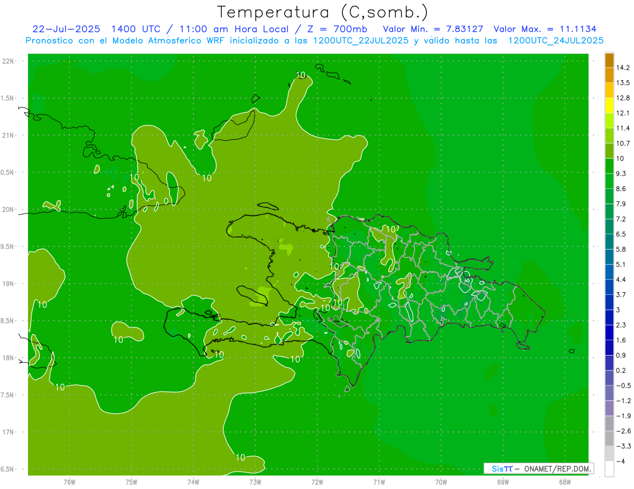Screen dimensions: 634x489
Task: Click the '6.5' colorbar label
Action: pyautogui.click(x=621, y=234)
